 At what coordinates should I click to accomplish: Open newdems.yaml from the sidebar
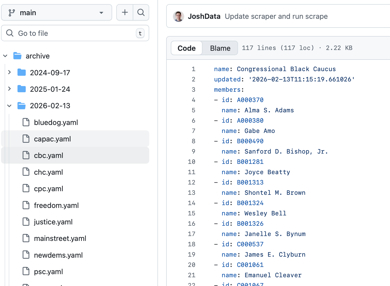(58, 255)
